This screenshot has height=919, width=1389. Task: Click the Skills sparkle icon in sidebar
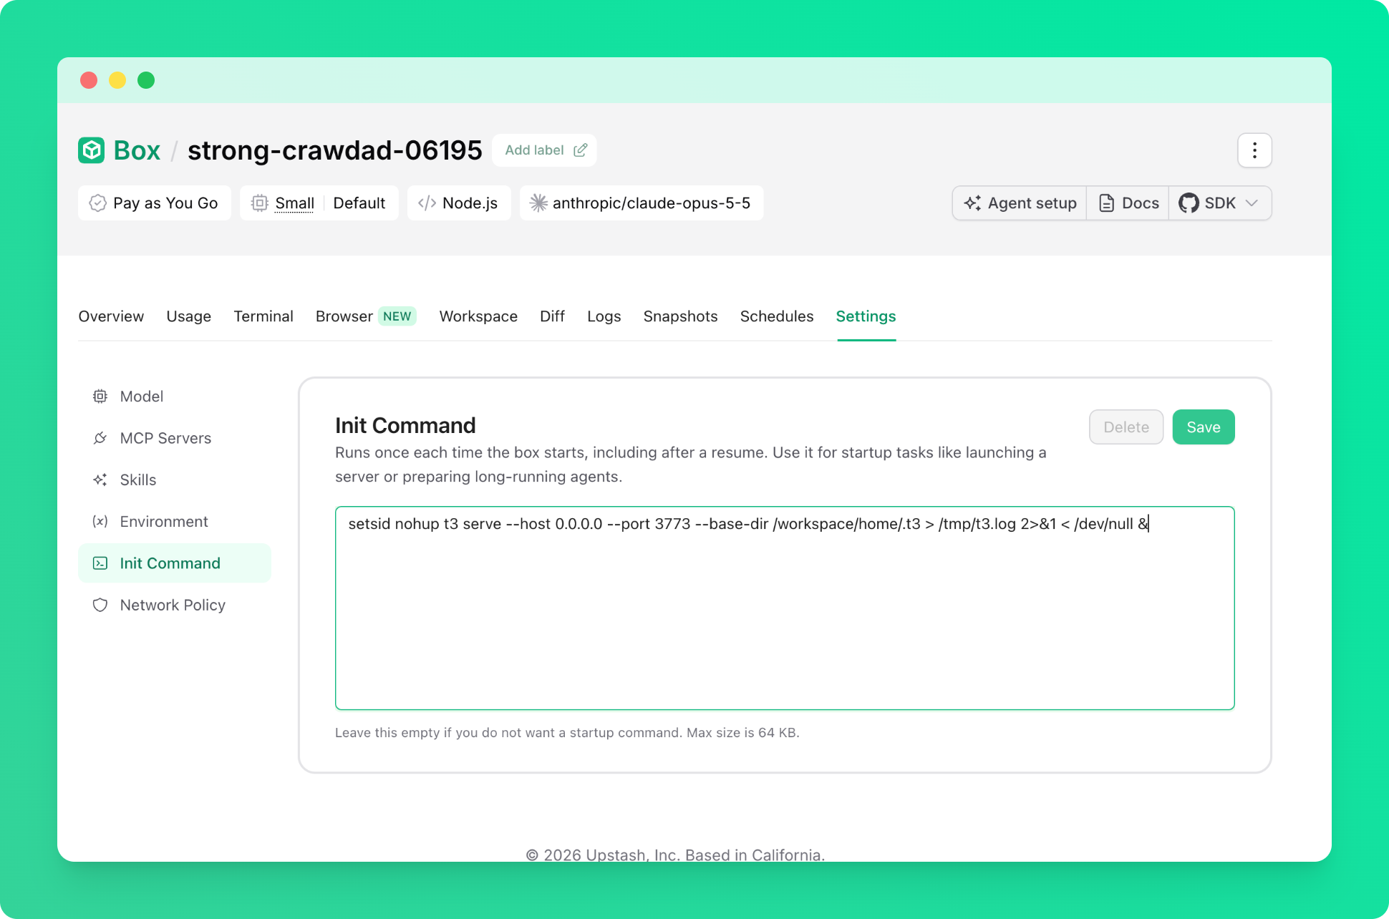(100, 480)
